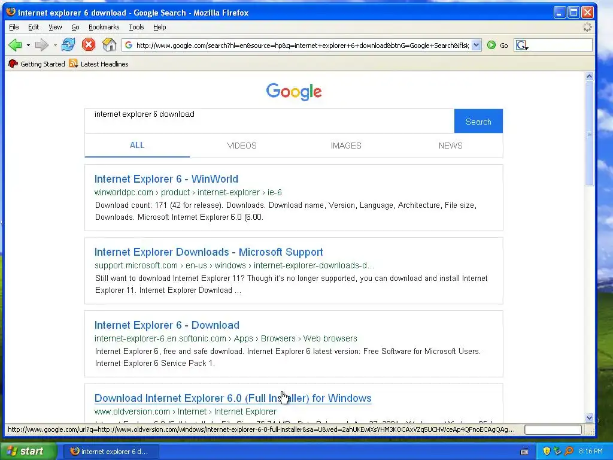Click the Security Center shield tray icon
Viewport: 613px width, 460px height.
pos(547,451)
